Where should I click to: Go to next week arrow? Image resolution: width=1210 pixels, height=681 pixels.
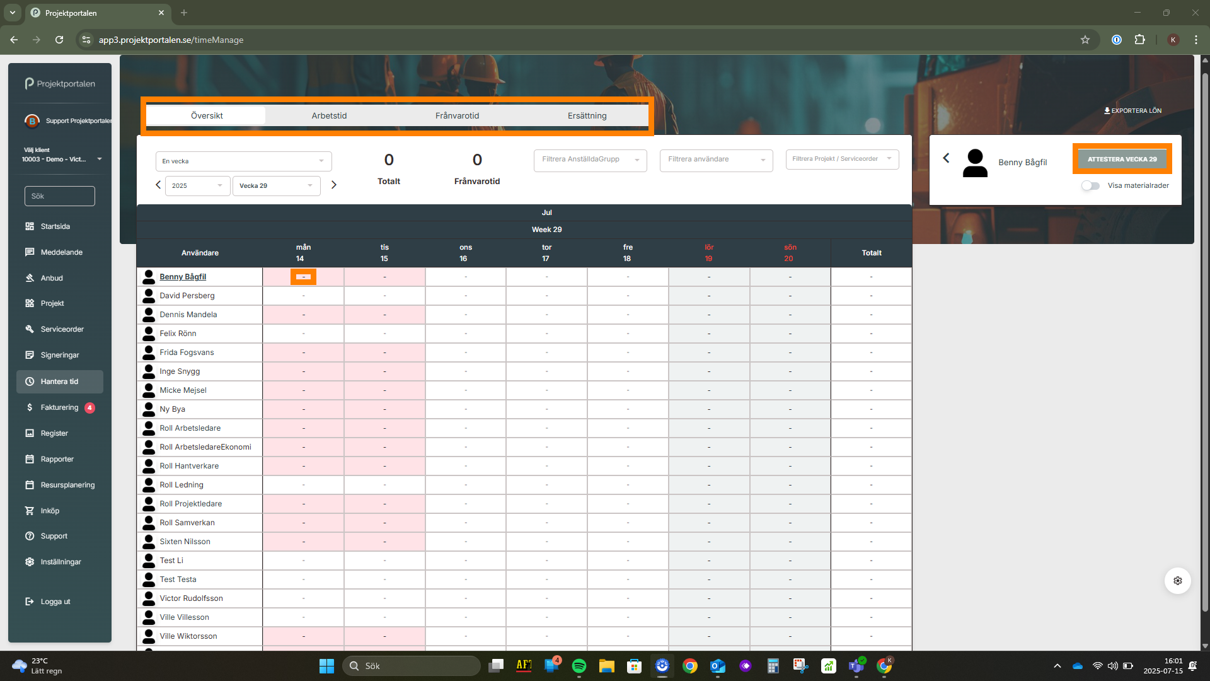click(334, 185)
